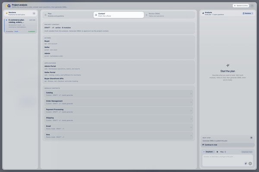Focus the chat message input field
The image size is (259, 172).
pyautogui.click(x=227, y=160)
